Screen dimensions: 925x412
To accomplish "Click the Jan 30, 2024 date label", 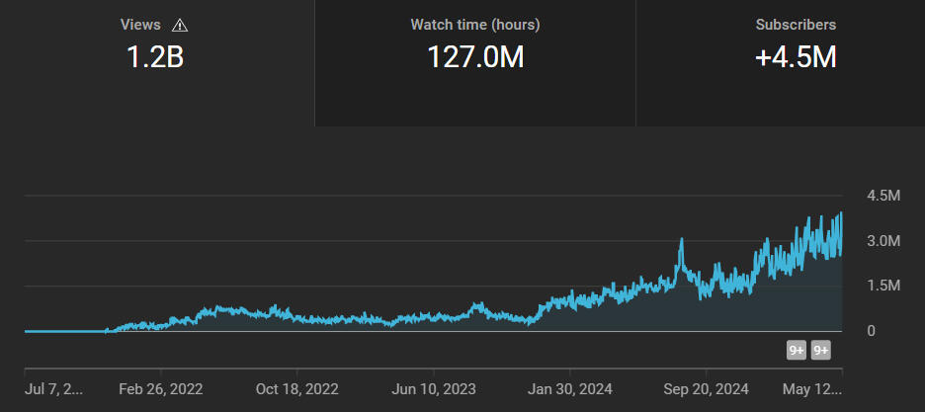I will coord(572,388).
